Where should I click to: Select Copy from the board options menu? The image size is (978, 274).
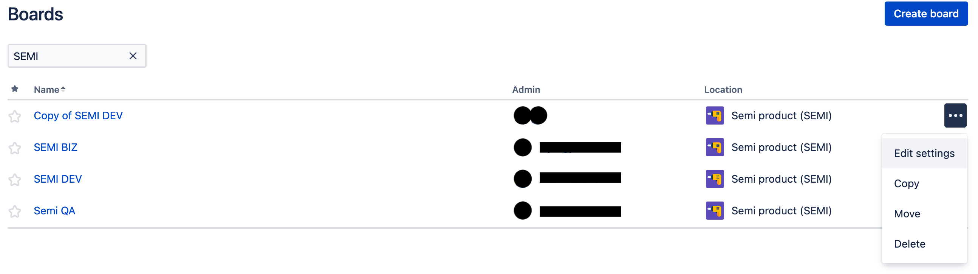point(907,183)
